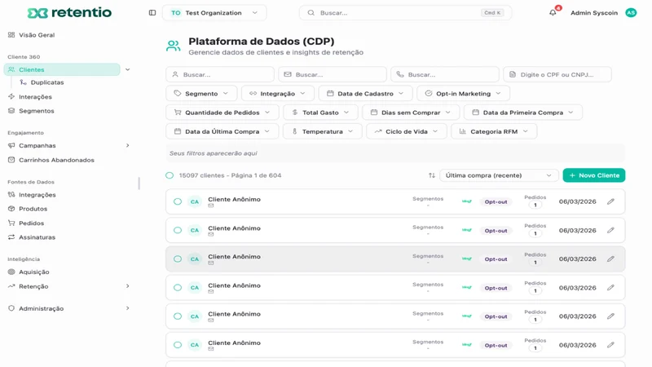Click the CA avatar of the highlighted third row

(x=195, y=259)
